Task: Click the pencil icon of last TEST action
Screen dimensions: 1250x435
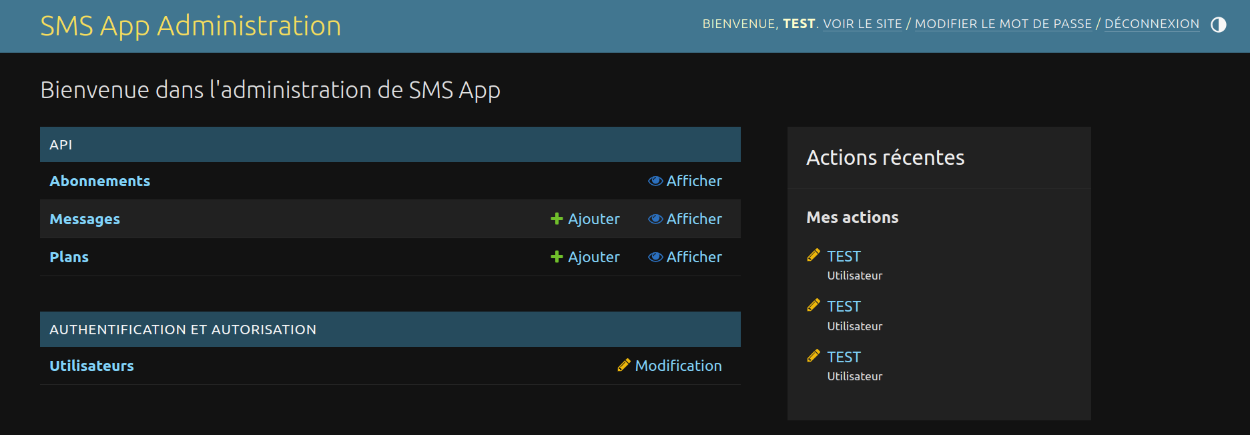Action: coord(814,356)
